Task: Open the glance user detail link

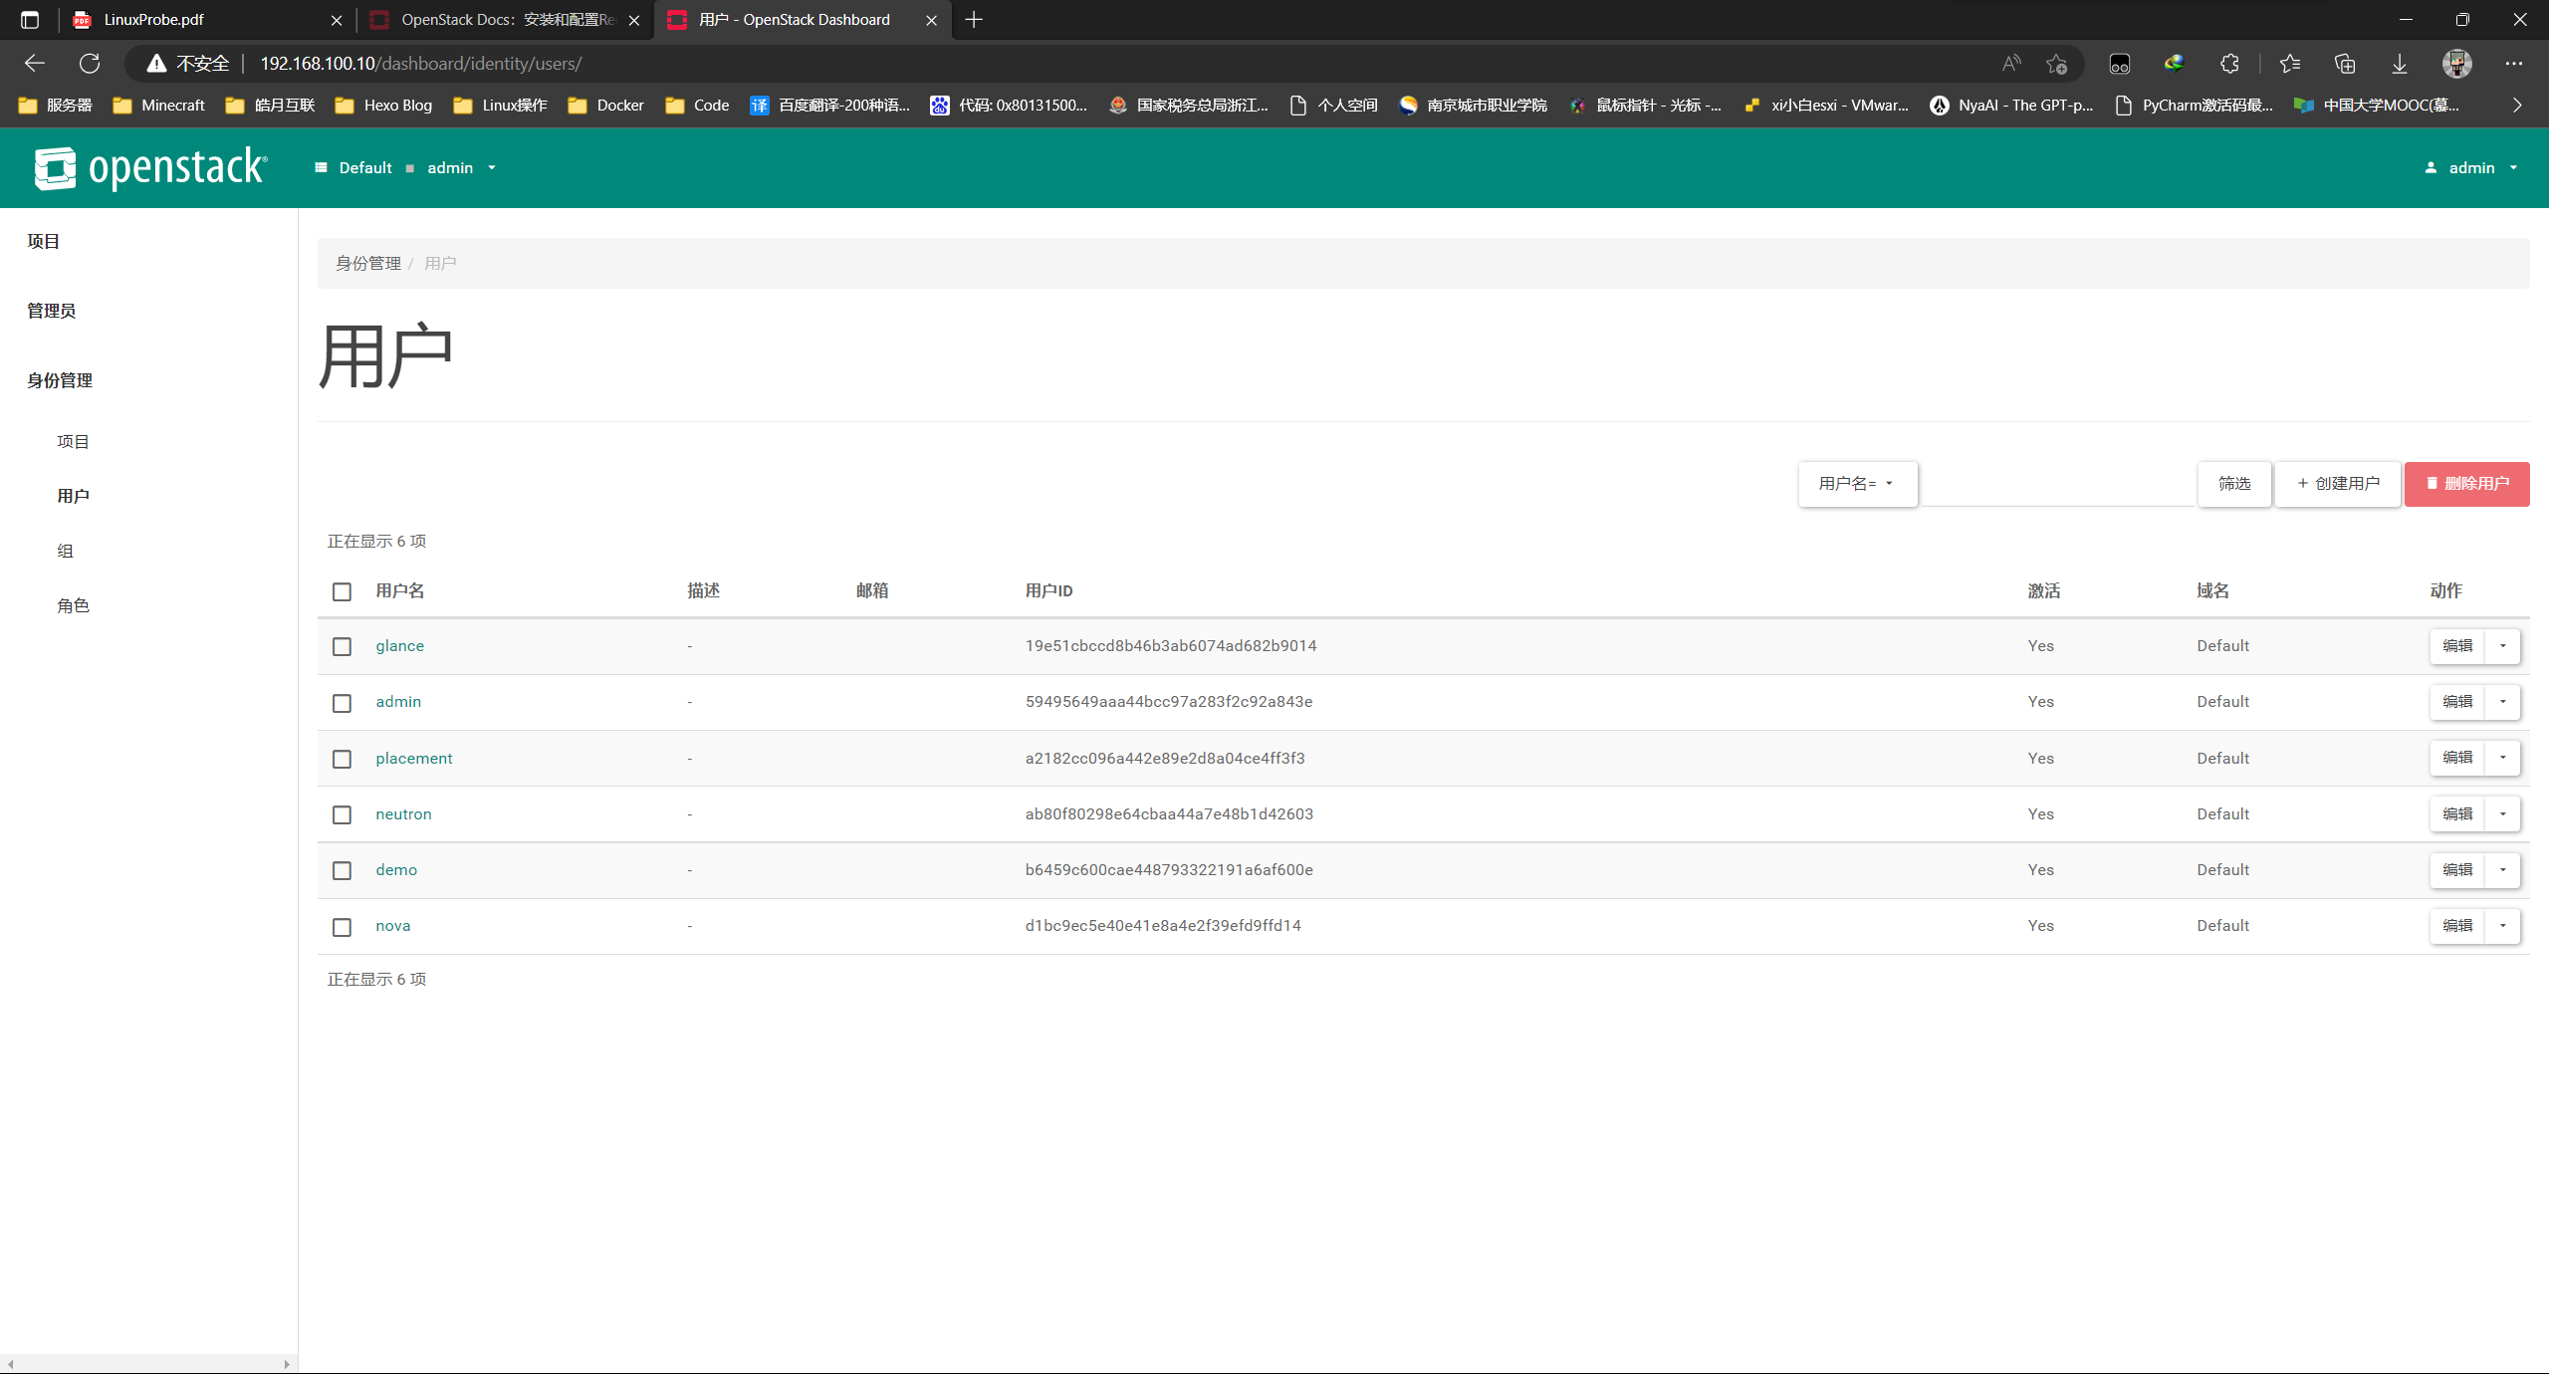Action: click(398, 645)
